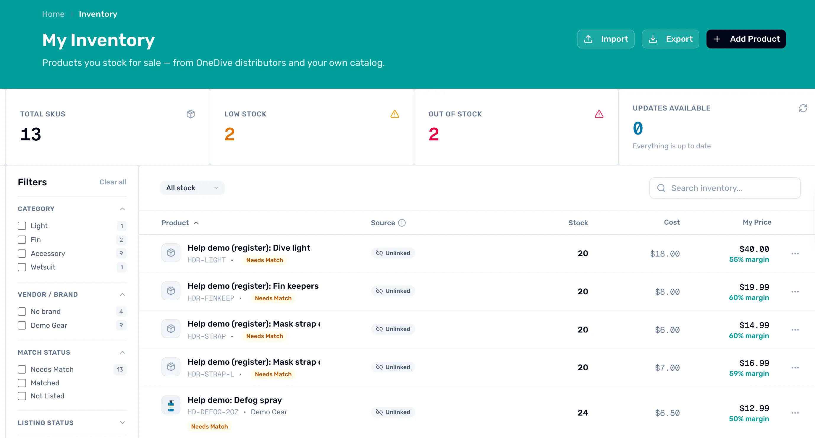The width and height of the screenshot is (815, 438).
Task: Check the Light category filter
Action: (22, 226)
